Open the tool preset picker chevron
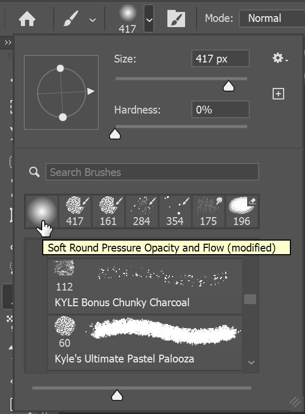The width and height of the screenshot is (305, 414). click(x=92, y=20)
